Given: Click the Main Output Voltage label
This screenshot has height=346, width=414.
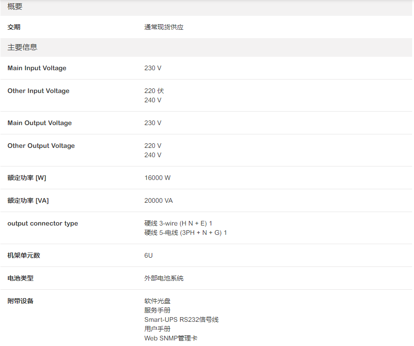Looking at the screenshot, I should [40, 123].
